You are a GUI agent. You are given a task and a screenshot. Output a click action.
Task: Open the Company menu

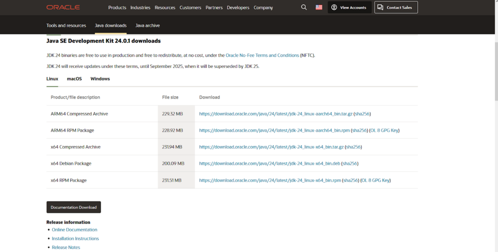tap(263, 8)
